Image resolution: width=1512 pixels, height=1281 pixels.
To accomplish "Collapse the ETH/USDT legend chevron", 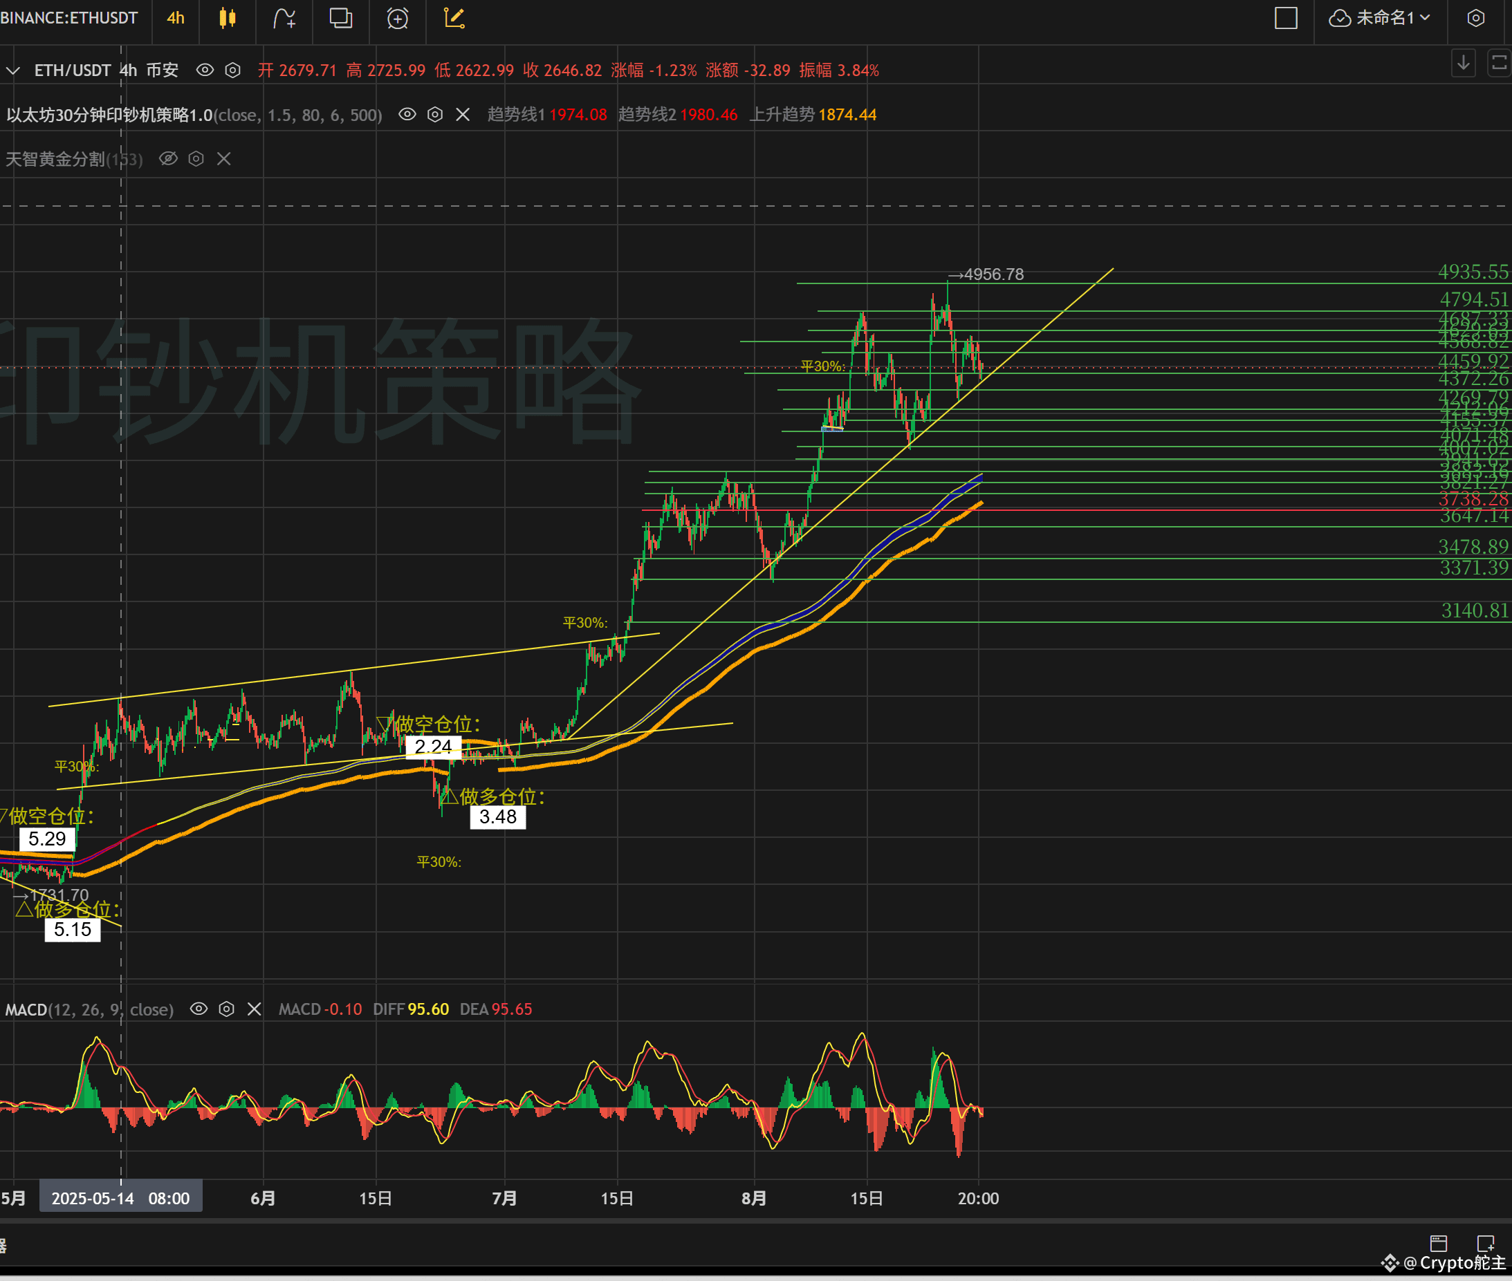I will (x=13, y=71).
